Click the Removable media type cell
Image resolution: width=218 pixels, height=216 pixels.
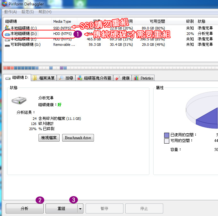point(64,45)
